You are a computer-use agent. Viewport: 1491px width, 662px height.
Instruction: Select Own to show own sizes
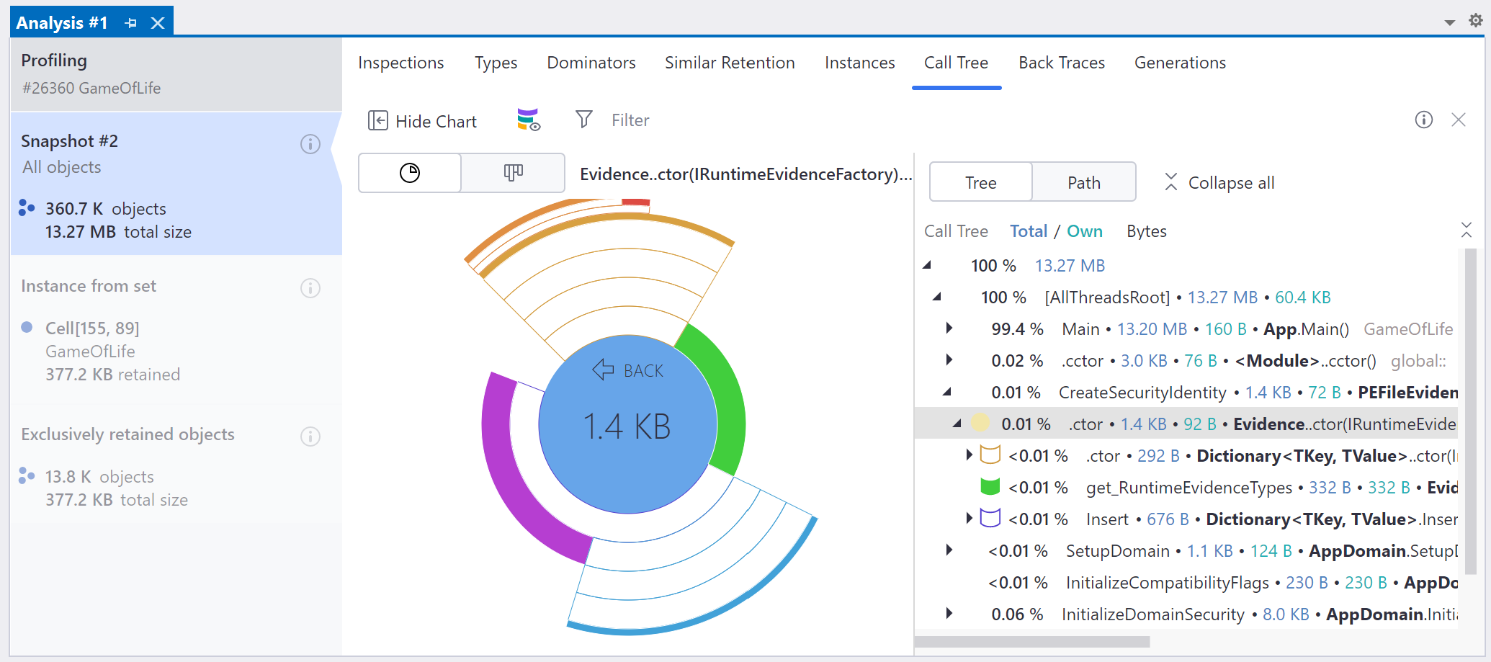point(1085,231)
